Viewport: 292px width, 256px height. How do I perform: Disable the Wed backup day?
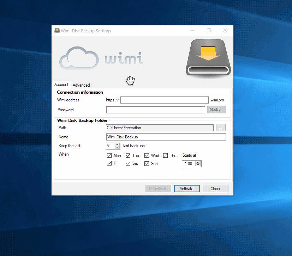(147, 155)
